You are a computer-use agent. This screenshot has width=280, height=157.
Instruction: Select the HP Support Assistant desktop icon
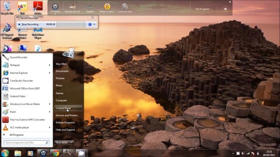[7, 31]
